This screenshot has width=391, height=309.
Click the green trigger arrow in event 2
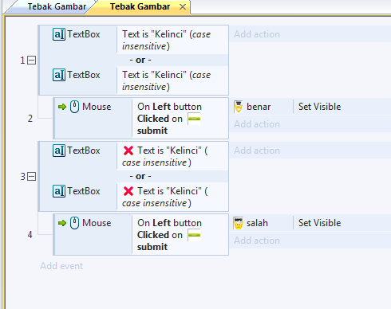point(62,107)
